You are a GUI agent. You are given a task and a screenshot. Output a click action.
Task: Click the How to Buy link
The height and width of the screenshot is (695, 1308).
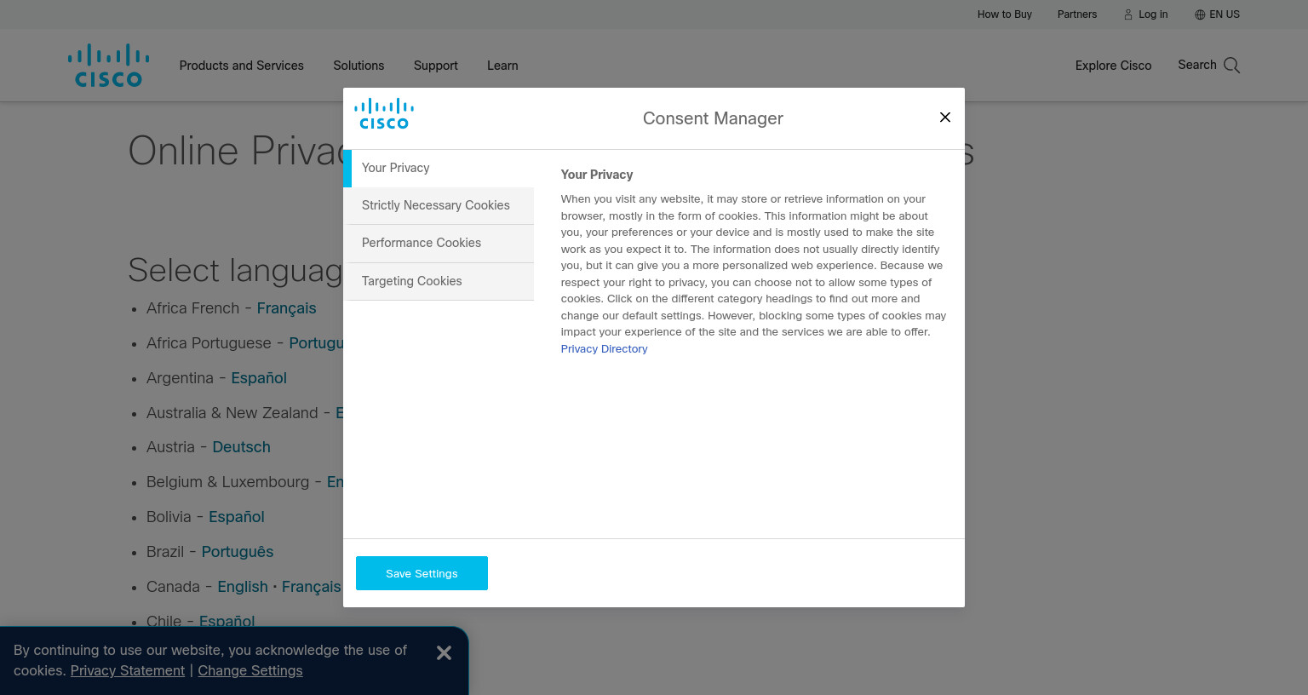point(1005,14)
